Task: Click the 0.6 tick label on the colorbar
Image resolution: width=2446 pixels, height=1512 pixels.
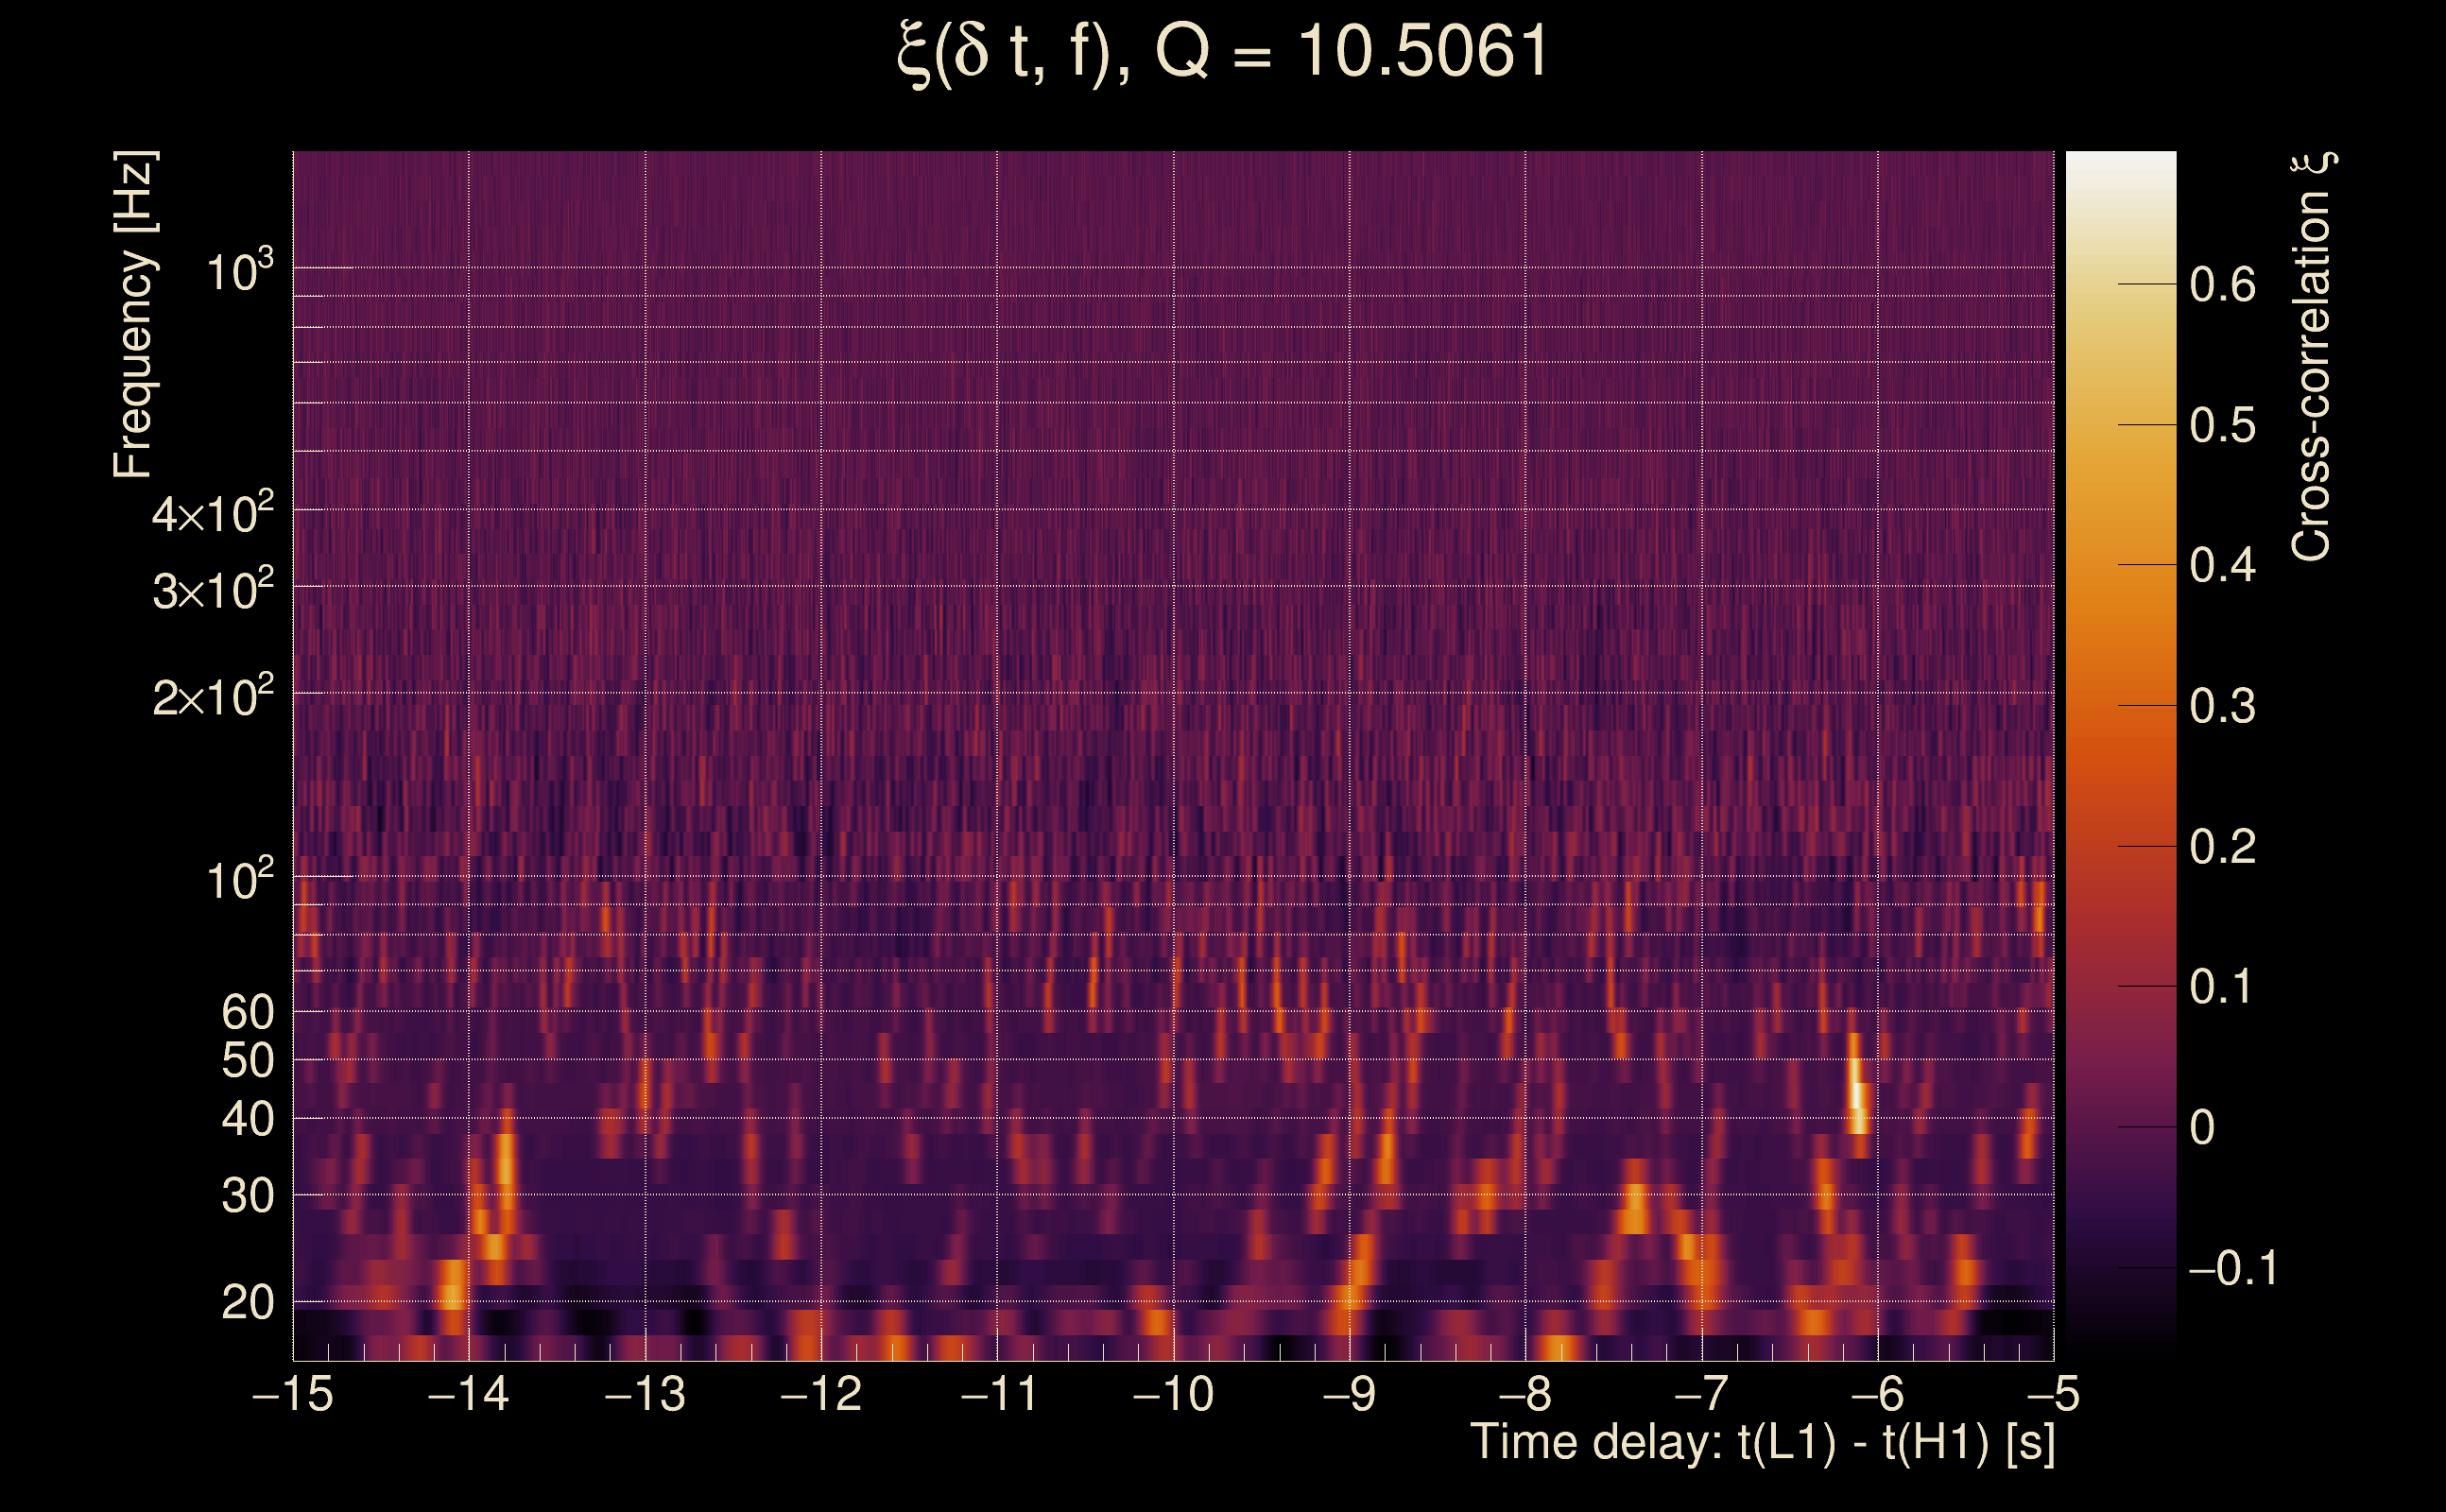Action: point(2222,286)
